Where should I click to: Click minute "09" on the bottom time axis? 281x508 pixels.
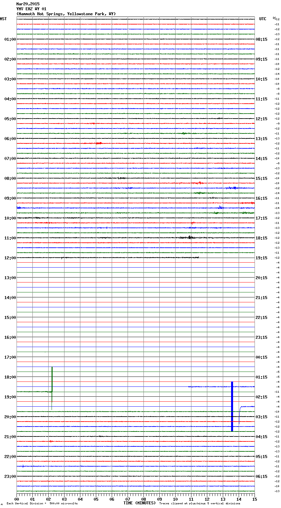pos(159,499)
